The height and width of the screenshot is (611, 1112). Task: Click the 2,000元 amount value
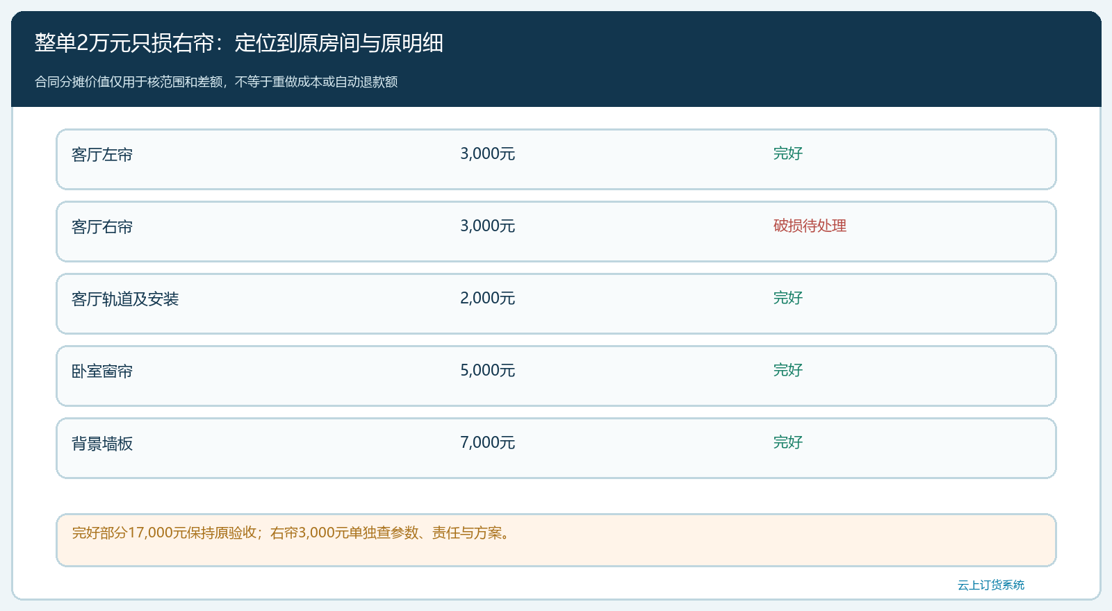coord(487,298)
